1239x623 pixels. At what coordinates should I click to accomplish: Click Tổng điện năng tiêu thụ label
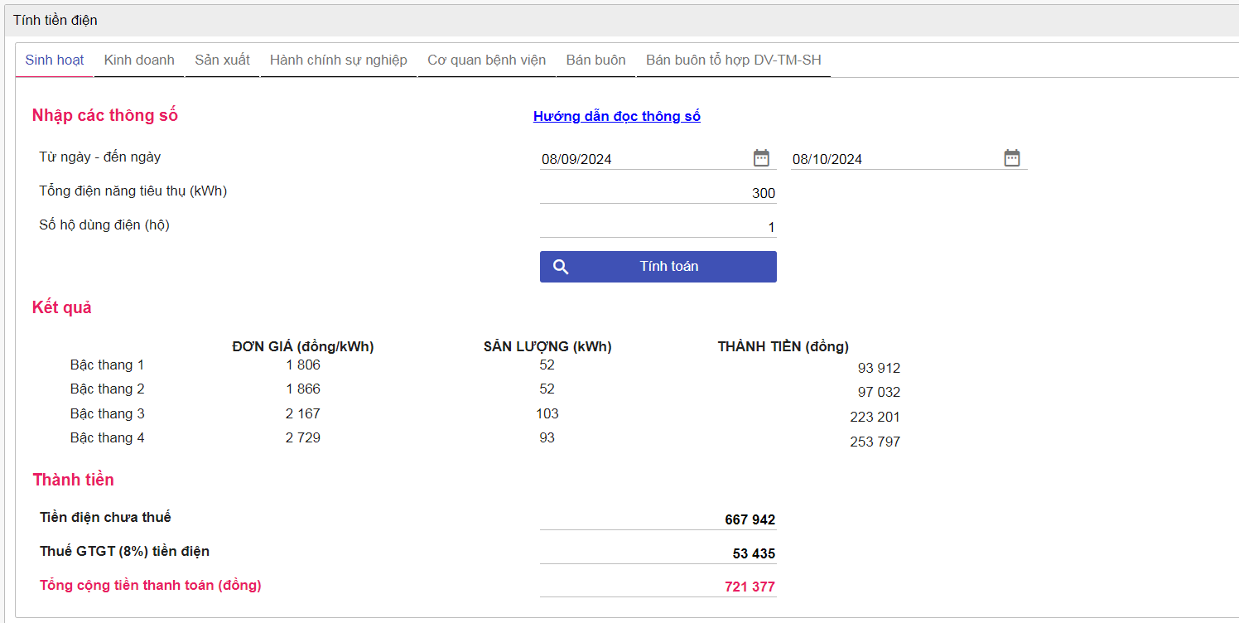click(133, 191)
